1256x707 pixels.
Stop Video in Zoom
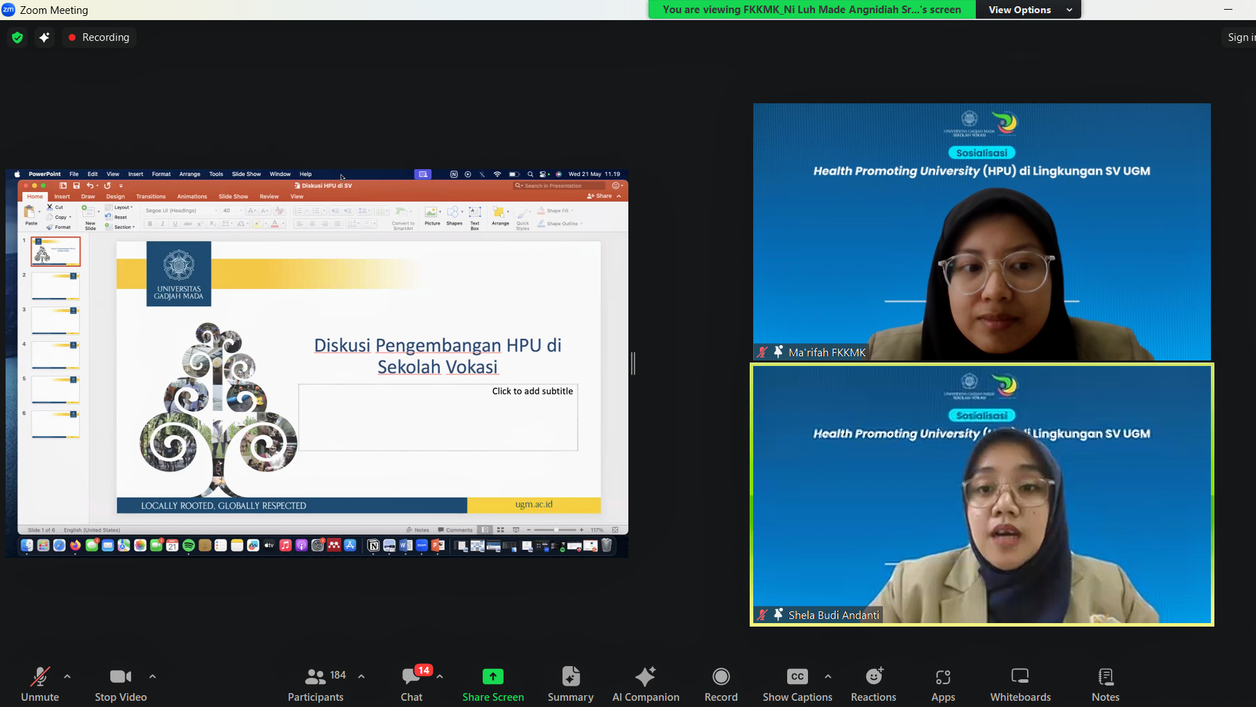tap(120, 683)
